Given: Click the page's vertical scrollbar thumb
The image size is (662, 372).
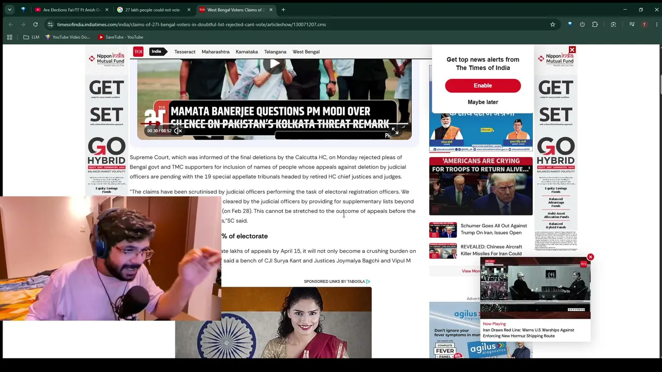Looking at the screenshot, I should tap(660, 85).
